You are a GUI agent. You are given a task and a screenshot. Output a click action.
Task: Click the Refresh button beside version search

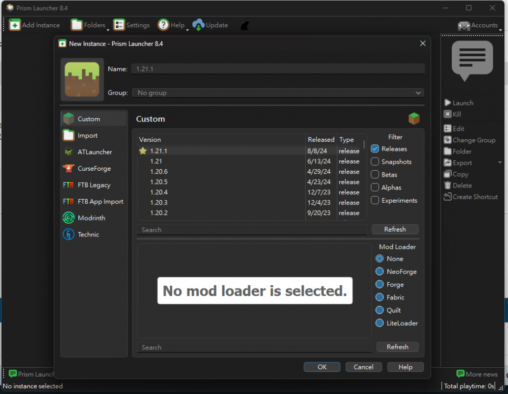pyautogui.click(x=395, y=230)
